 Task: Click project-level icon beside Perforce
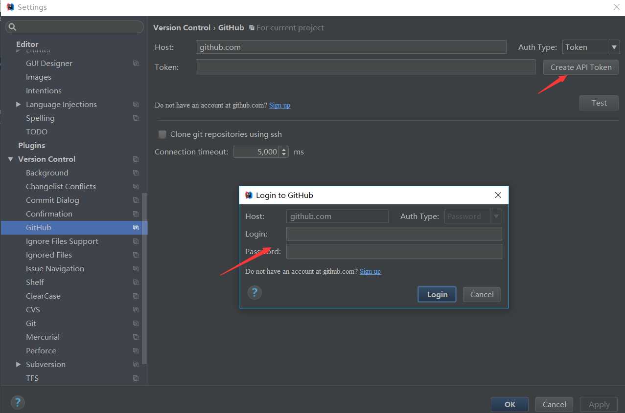pos(136,351)
